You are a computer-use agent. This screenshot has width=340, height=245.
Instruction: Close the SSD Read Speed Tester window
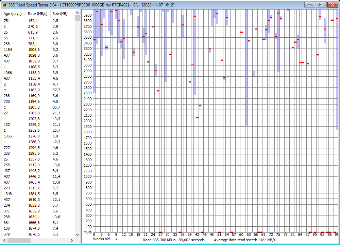[x=333, y=5]
